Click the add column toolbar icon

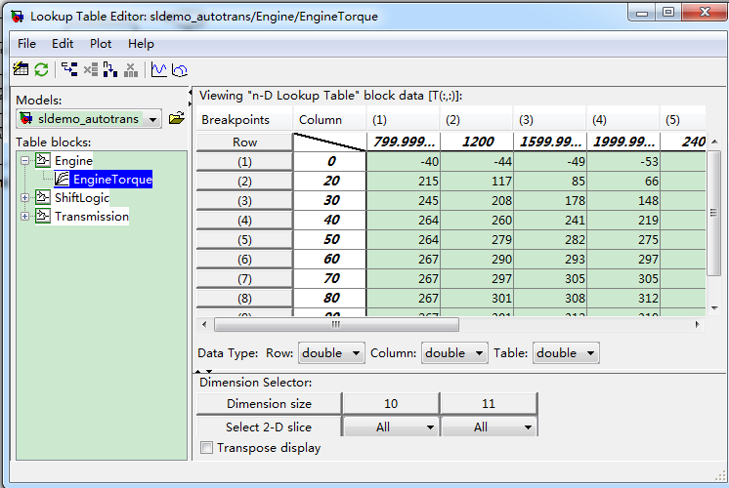[x=110, y=69]
